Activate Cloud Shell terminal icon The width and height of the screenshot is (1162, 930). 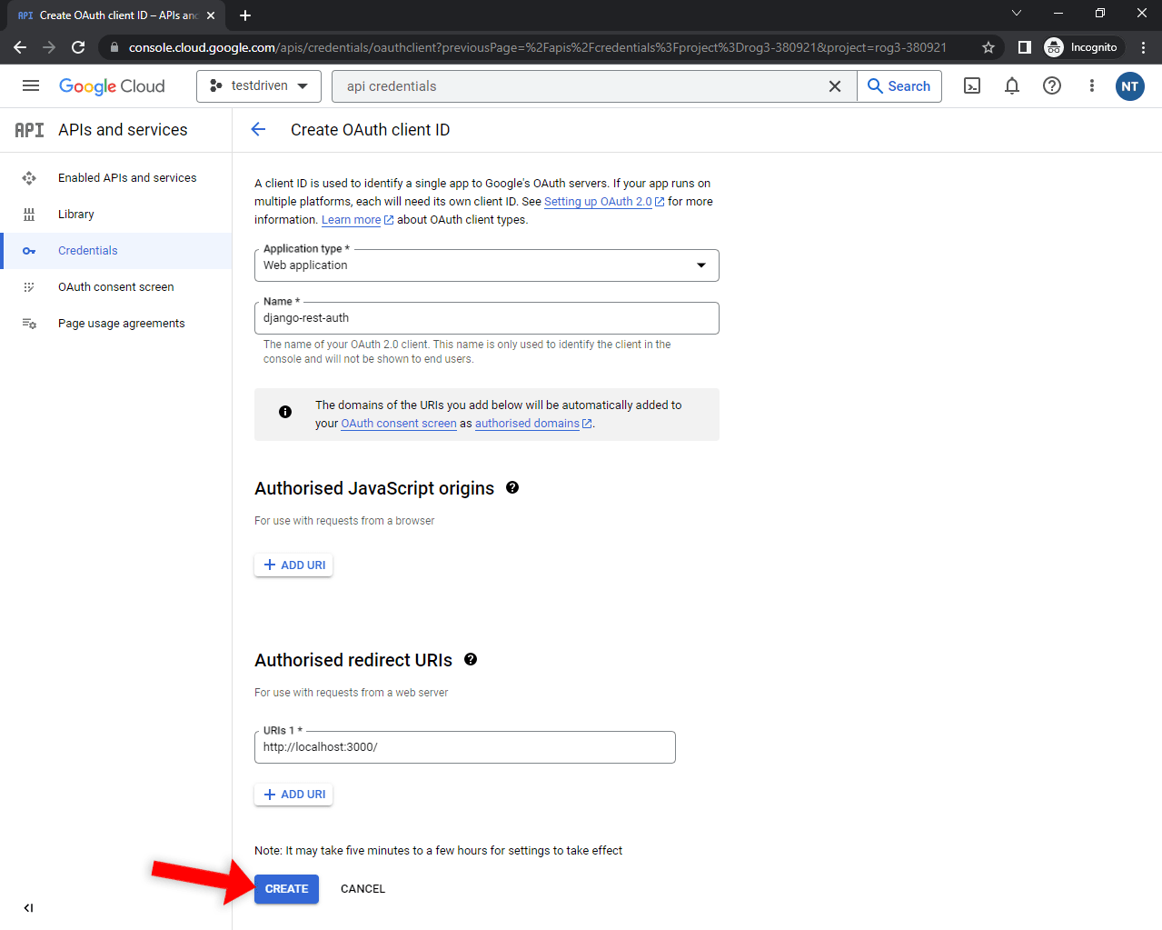pos(972,86)
